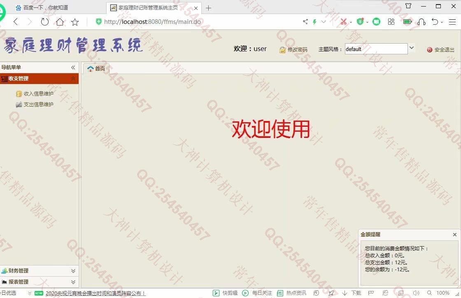Click the 主题风格 theme input field

click(x=376, y=49)
